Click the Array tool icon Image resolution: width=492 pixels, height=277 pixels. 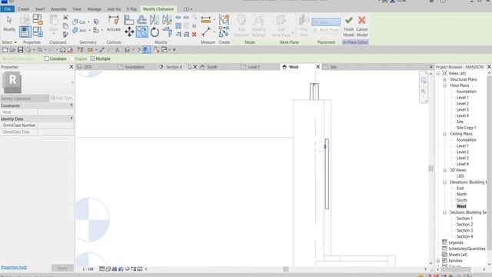pos(178,26)
